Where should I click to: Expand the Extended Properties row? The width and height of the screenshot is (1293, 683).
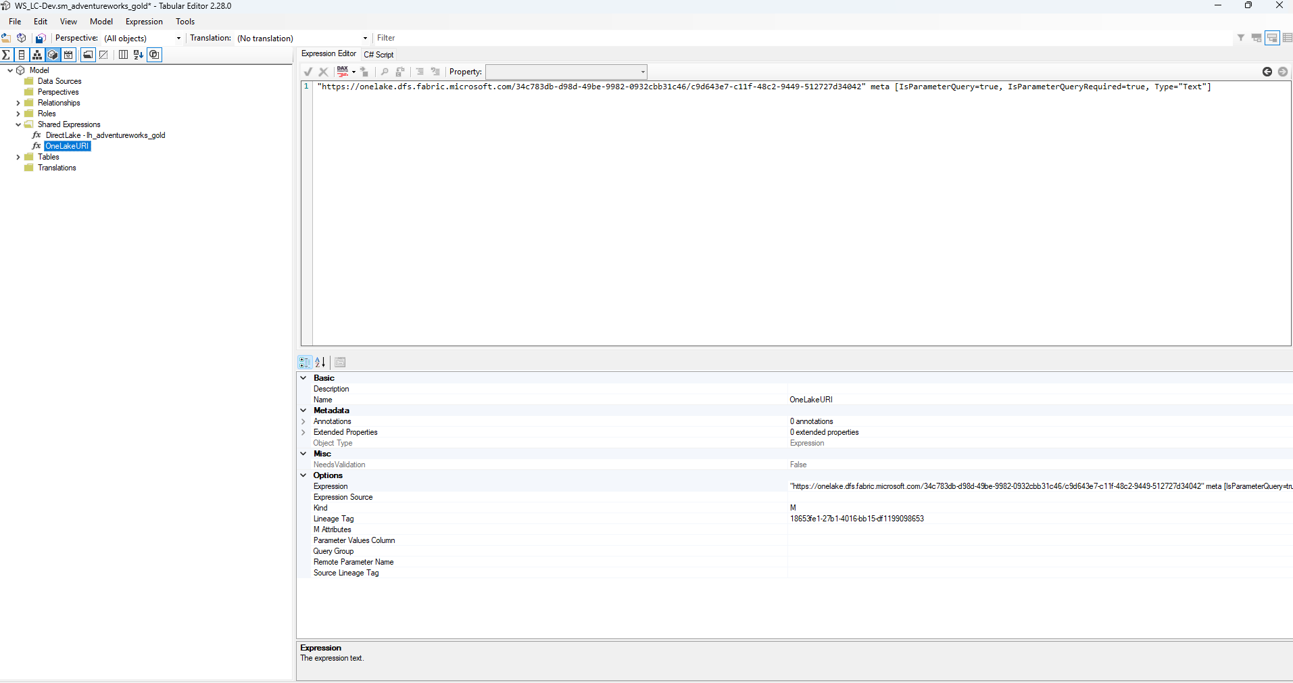(x=303, y=432)
